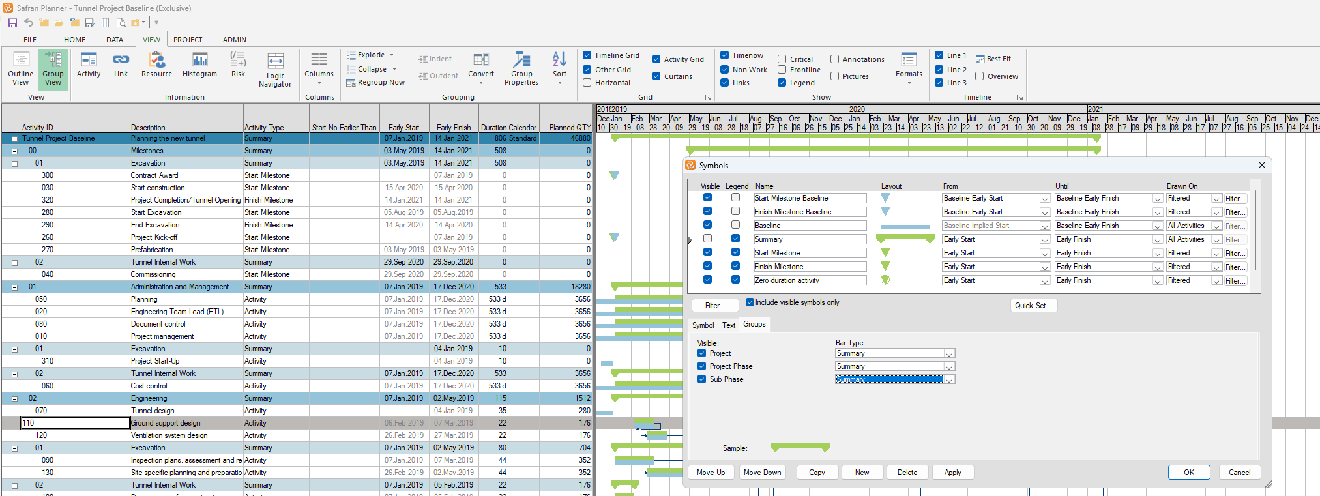Toggle the Timeline Grid checkbox

tap(587, 55)
